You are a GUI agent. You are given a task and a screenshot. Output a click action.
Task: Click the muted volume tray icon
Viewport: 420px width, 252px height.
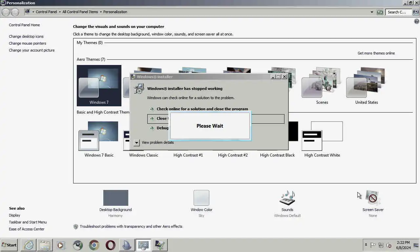point(389,245)
